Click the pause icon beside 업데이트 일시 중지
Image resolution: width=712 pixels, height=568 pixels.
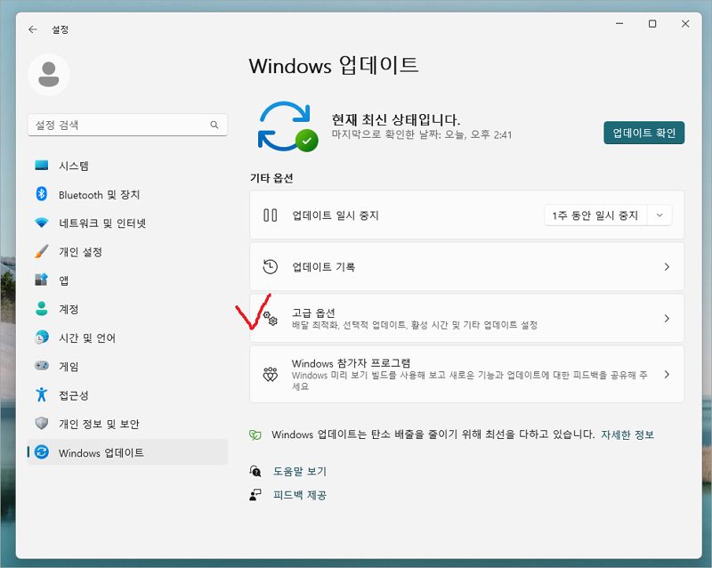(271, 215)
